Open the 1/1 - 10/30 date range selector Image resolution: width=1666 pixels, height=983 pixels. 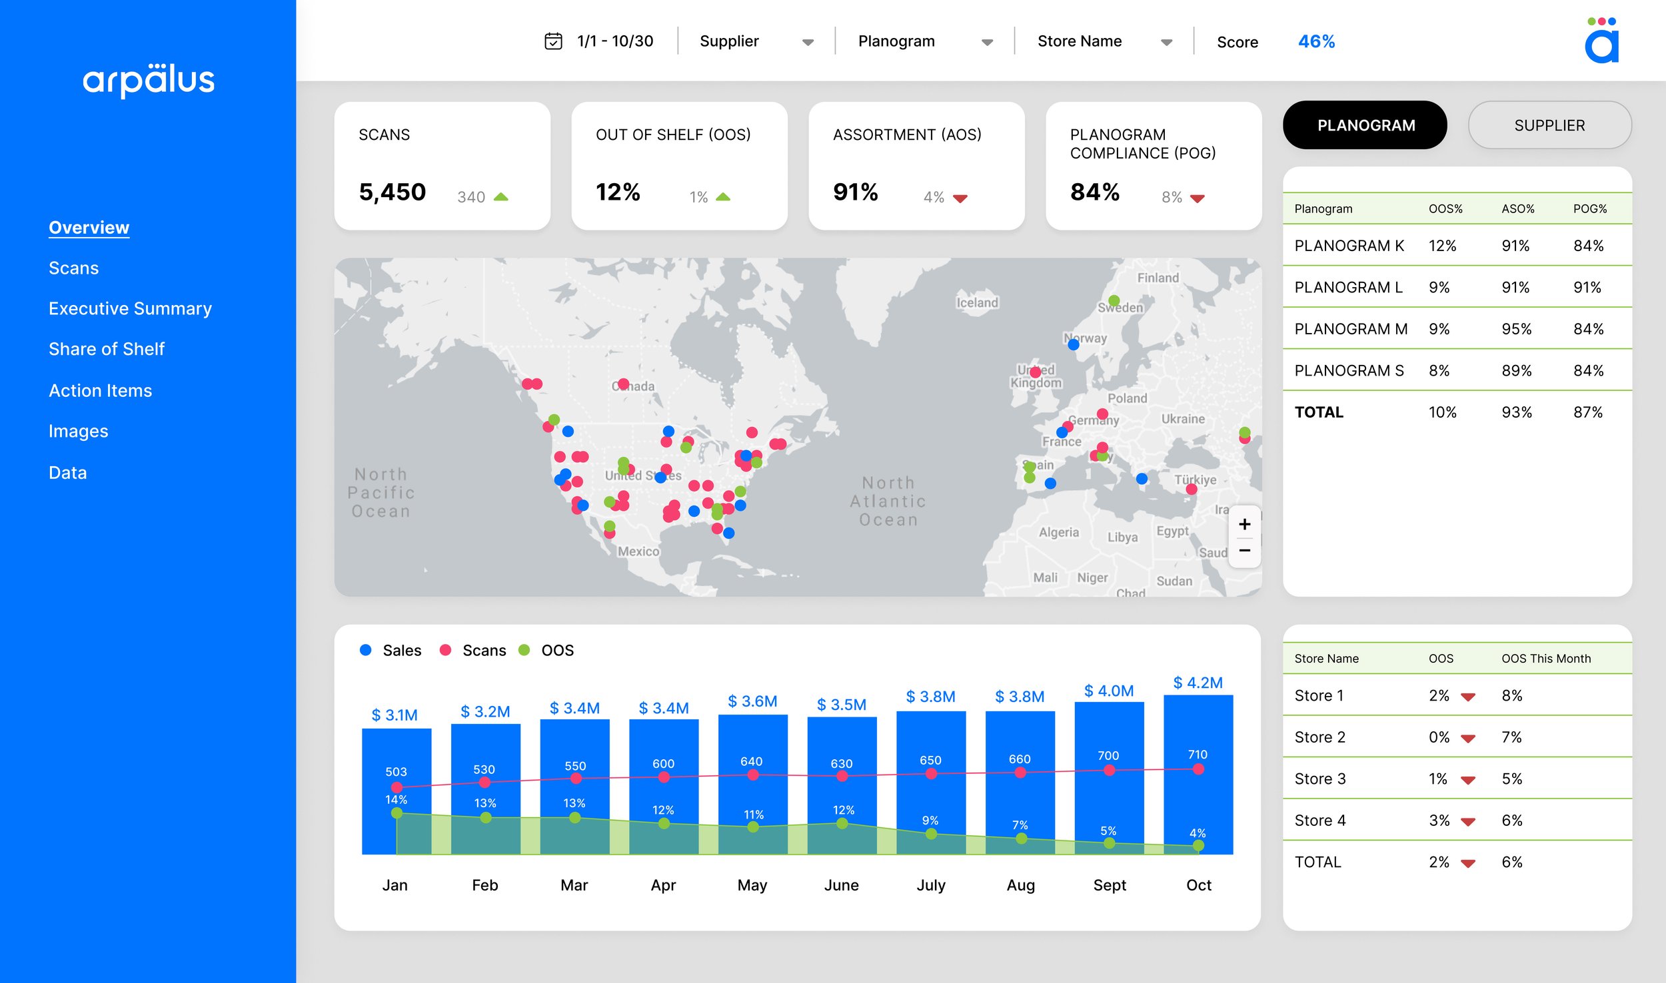click(599, 41)
